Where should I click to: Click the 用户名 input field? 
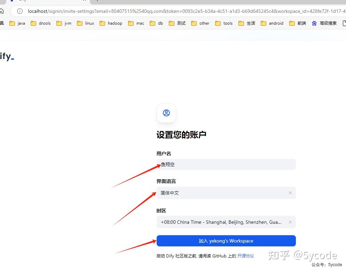[226, 164]
